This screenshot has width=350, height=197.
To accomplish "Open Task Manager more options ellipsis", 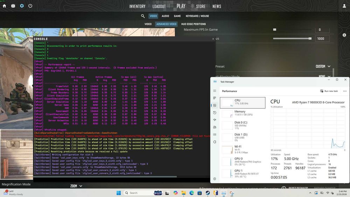I will [345, 91].
